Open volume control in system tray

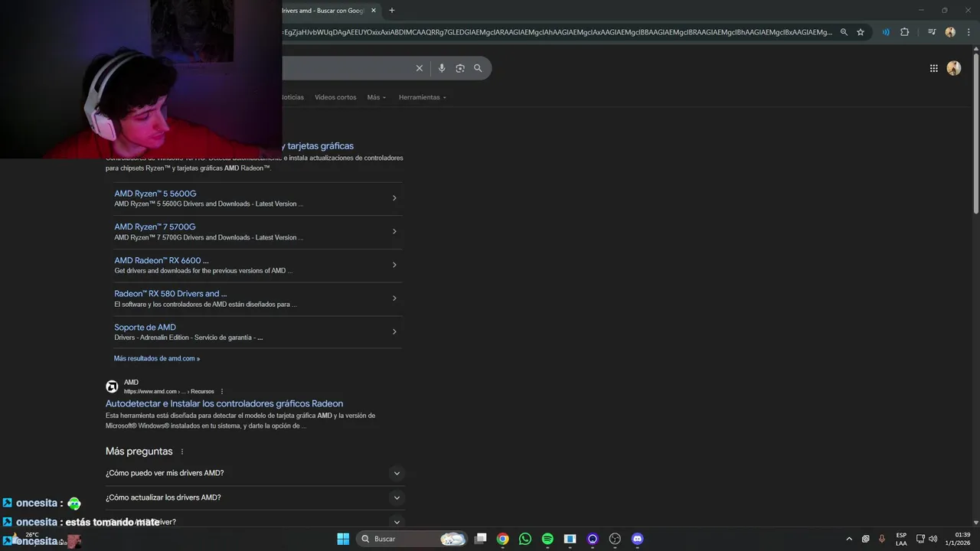pos(933,539)
